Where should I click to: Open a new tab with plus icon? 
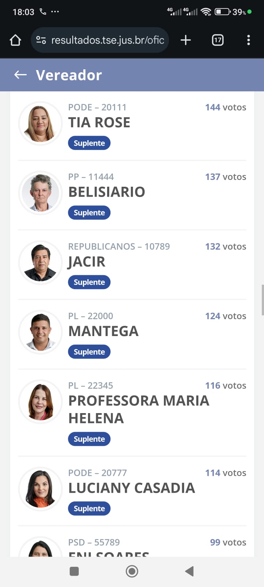186,40
